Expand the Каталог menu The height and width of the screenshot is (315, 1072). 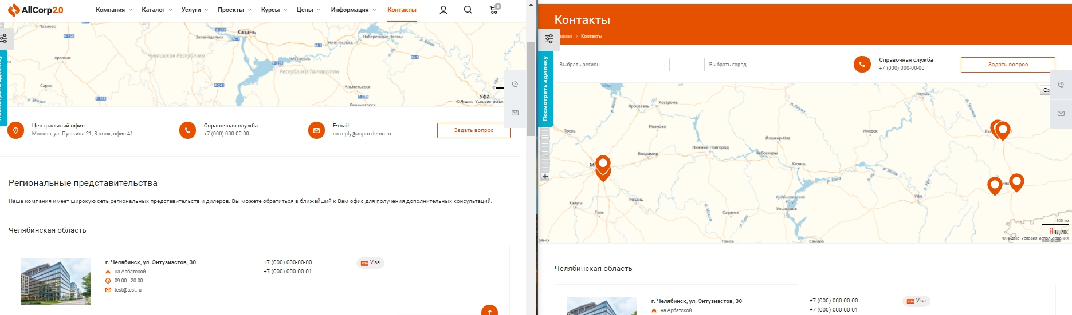click(x=156, y=10)
